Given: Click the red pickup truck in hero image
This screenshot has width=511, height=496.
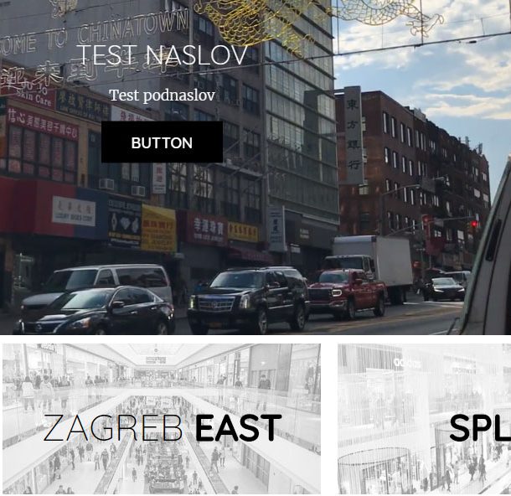Looking at the screenshot, I should click(x=347, y=293).
